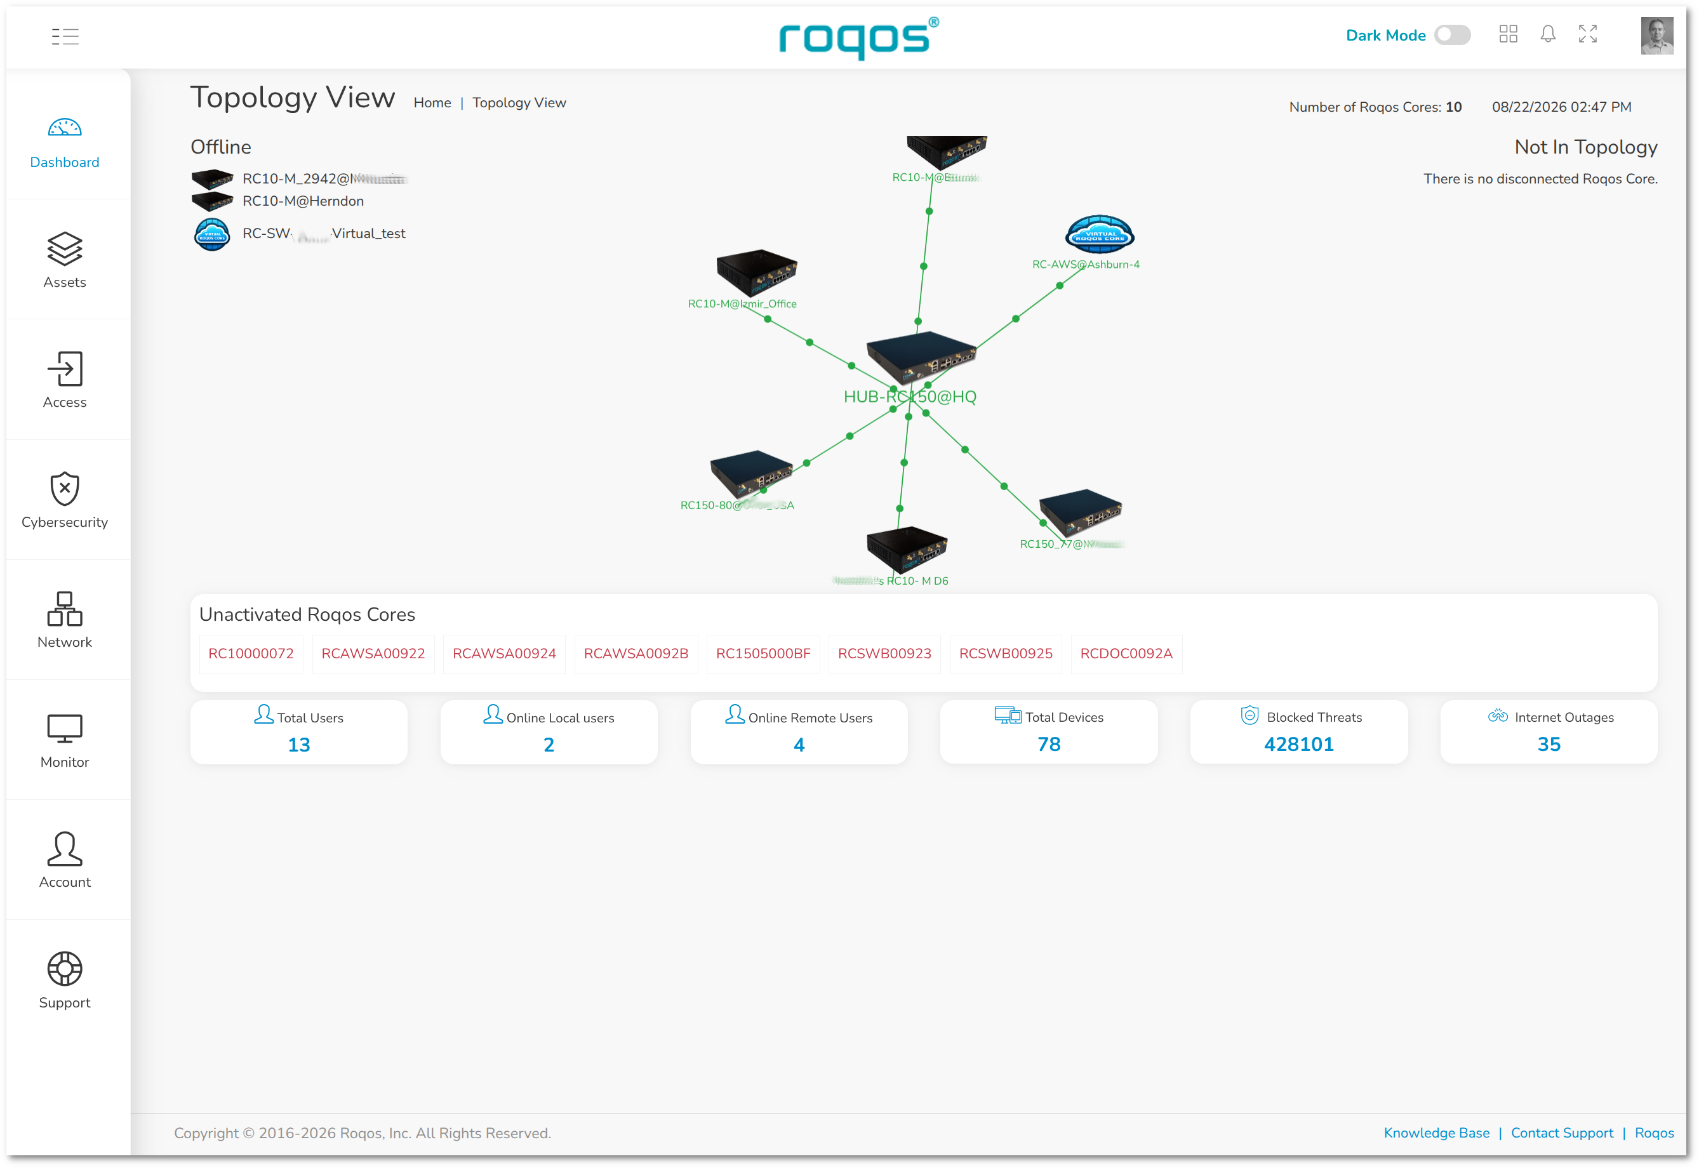The image size is (1699, 1168).
Task: Click the "Unactivated Roqos Cores" heading
Action: pos(307,614)
